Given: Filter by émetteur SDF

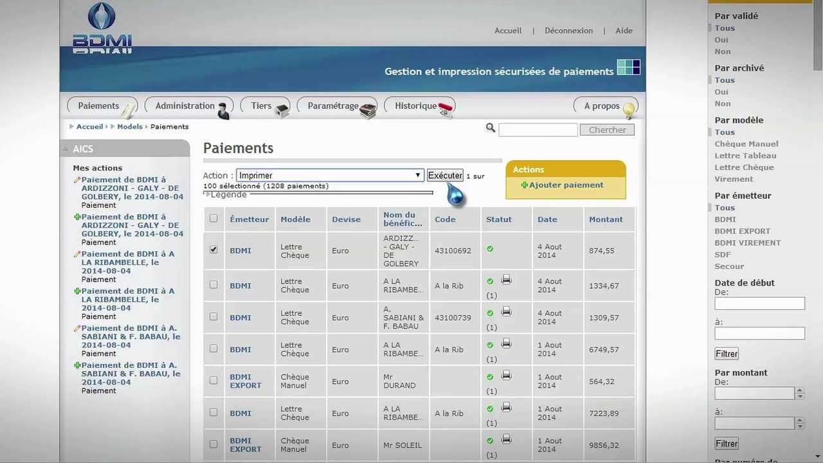Looking at the screenshot, I should (x=723, y=255).
